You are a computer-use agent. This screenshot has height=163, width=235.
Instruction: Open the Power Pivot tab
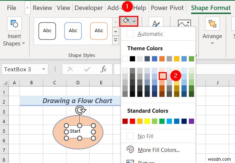point(167,8)
